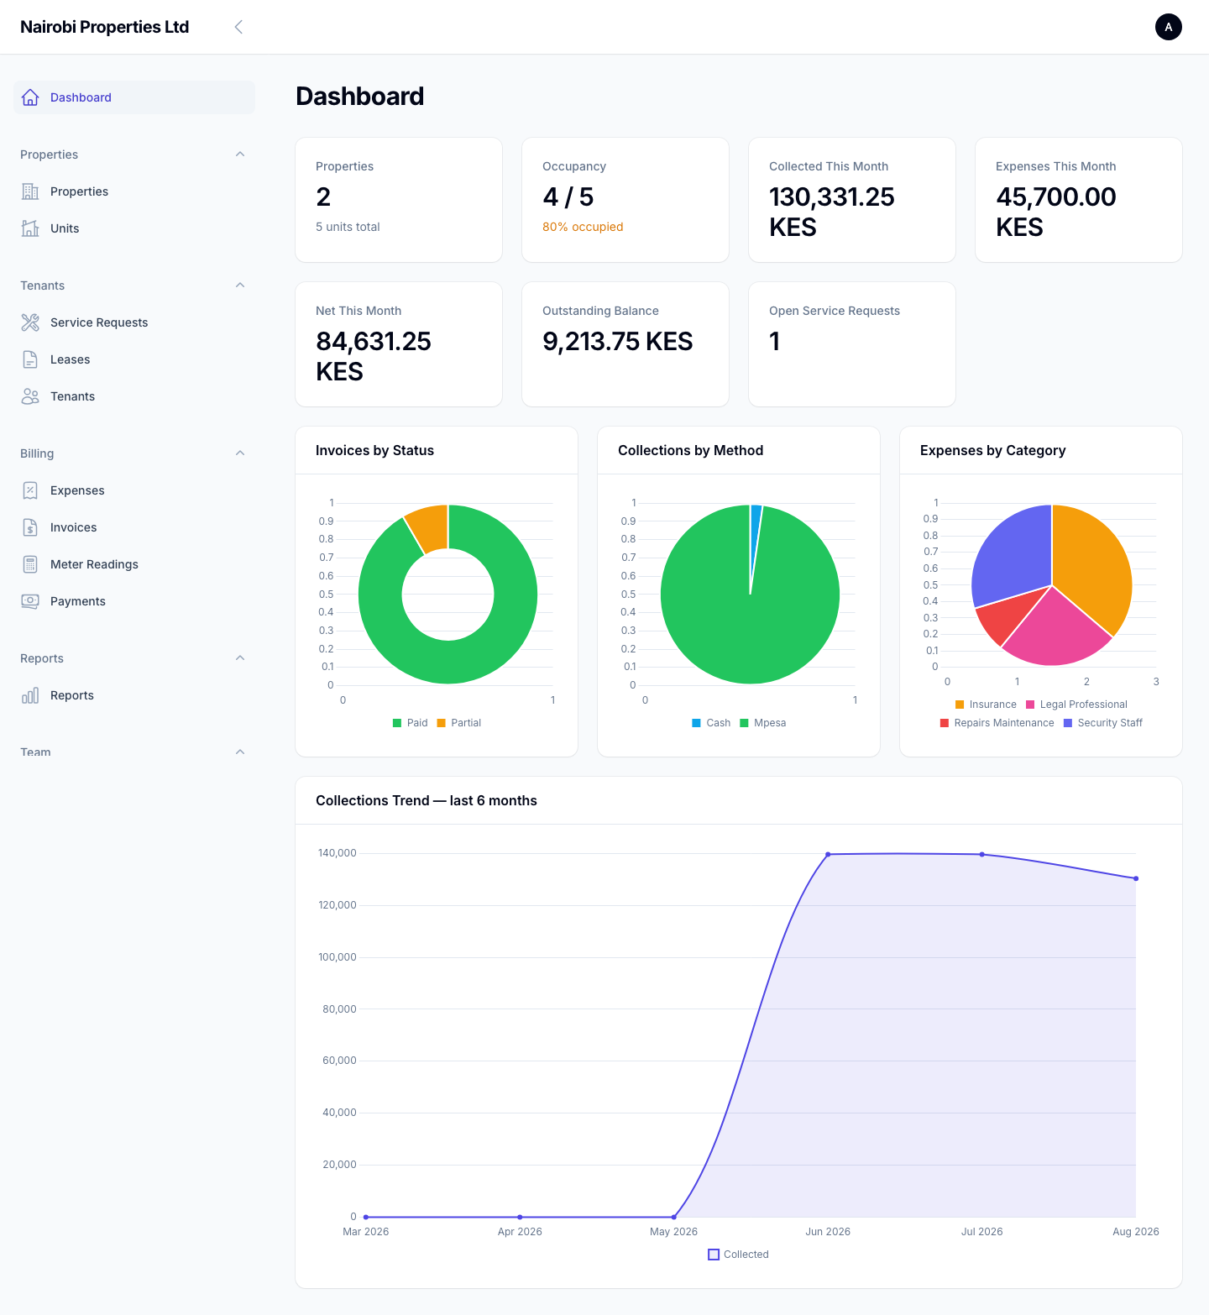
Task: Click the "Collections Trend — last 6 months" heading
Action: [x=427, y=800]
